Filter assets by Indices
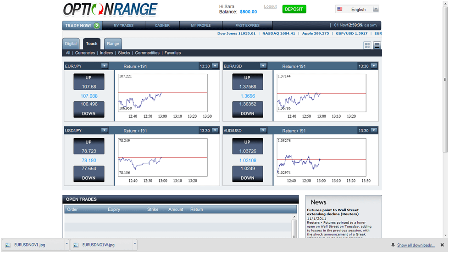 (106, 53)
